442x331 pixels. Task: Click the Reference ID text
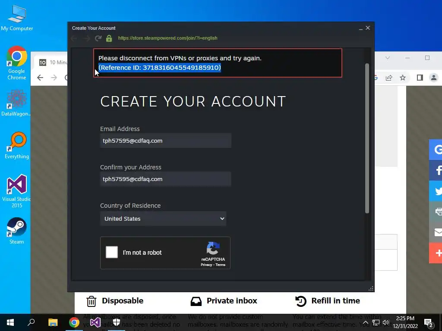160,68
